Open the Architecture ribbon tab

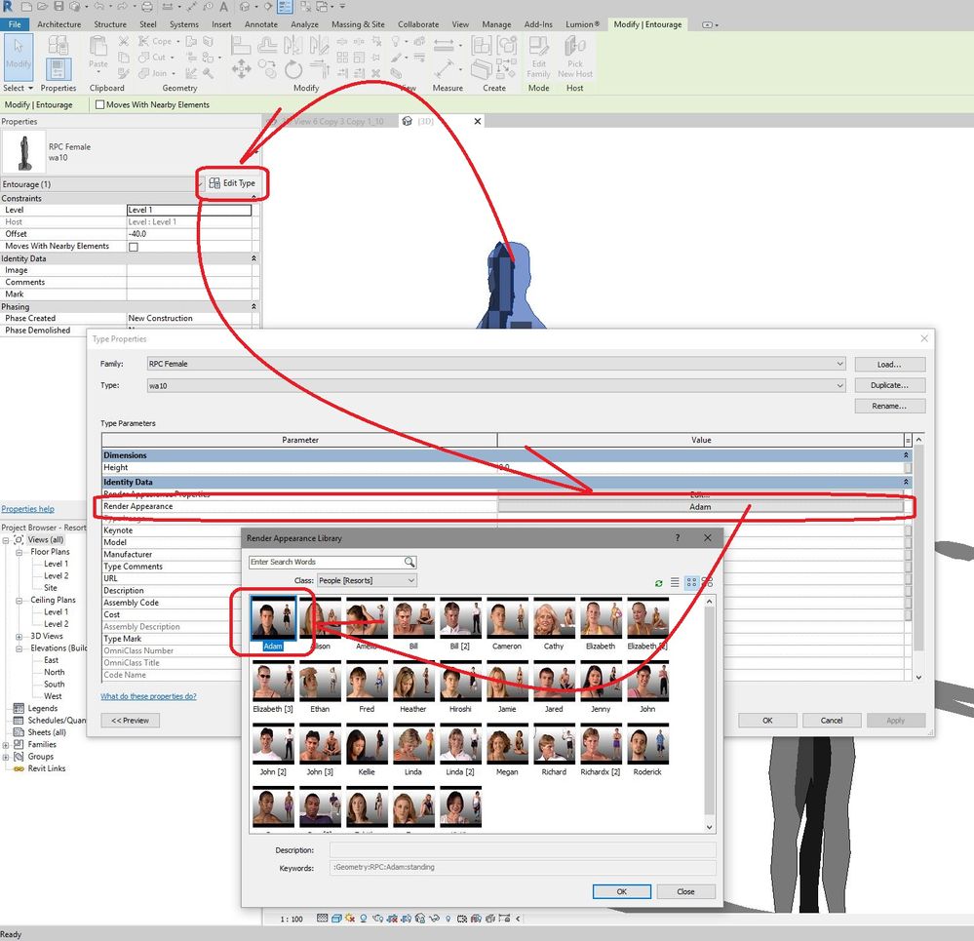[59, 24]
